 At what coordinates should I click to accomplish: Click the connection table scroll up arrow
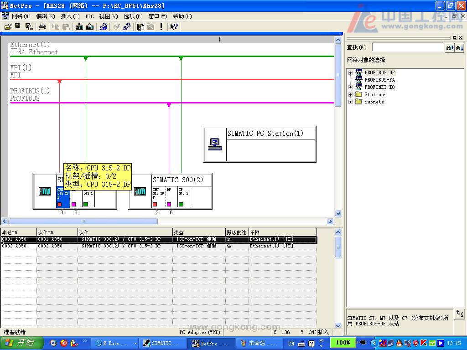pos(338,232)
